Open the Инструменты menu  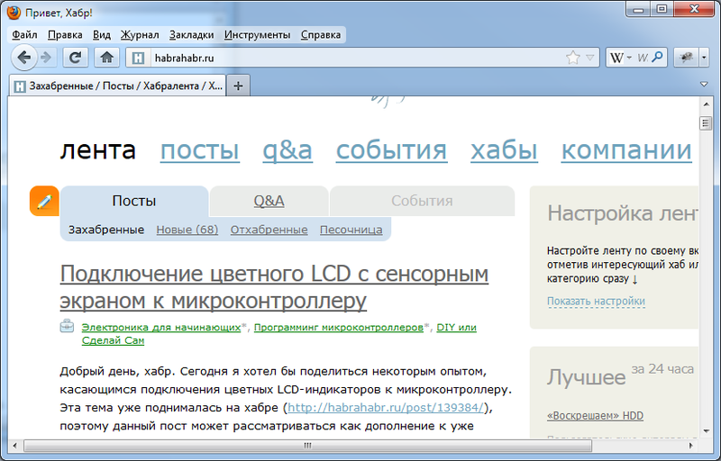(x=257, y=35)
